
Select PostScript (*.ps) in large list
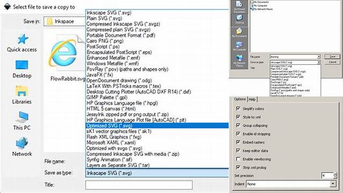(x=157, y=47)
